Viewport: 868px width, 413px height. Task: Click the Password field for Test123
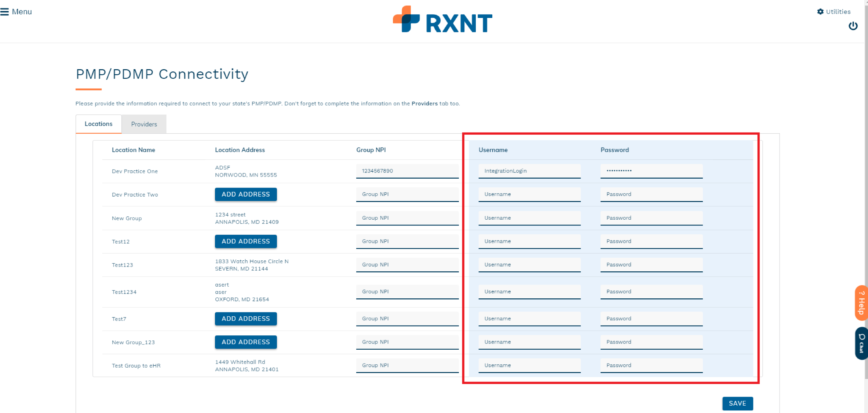(x=650, y=264)
